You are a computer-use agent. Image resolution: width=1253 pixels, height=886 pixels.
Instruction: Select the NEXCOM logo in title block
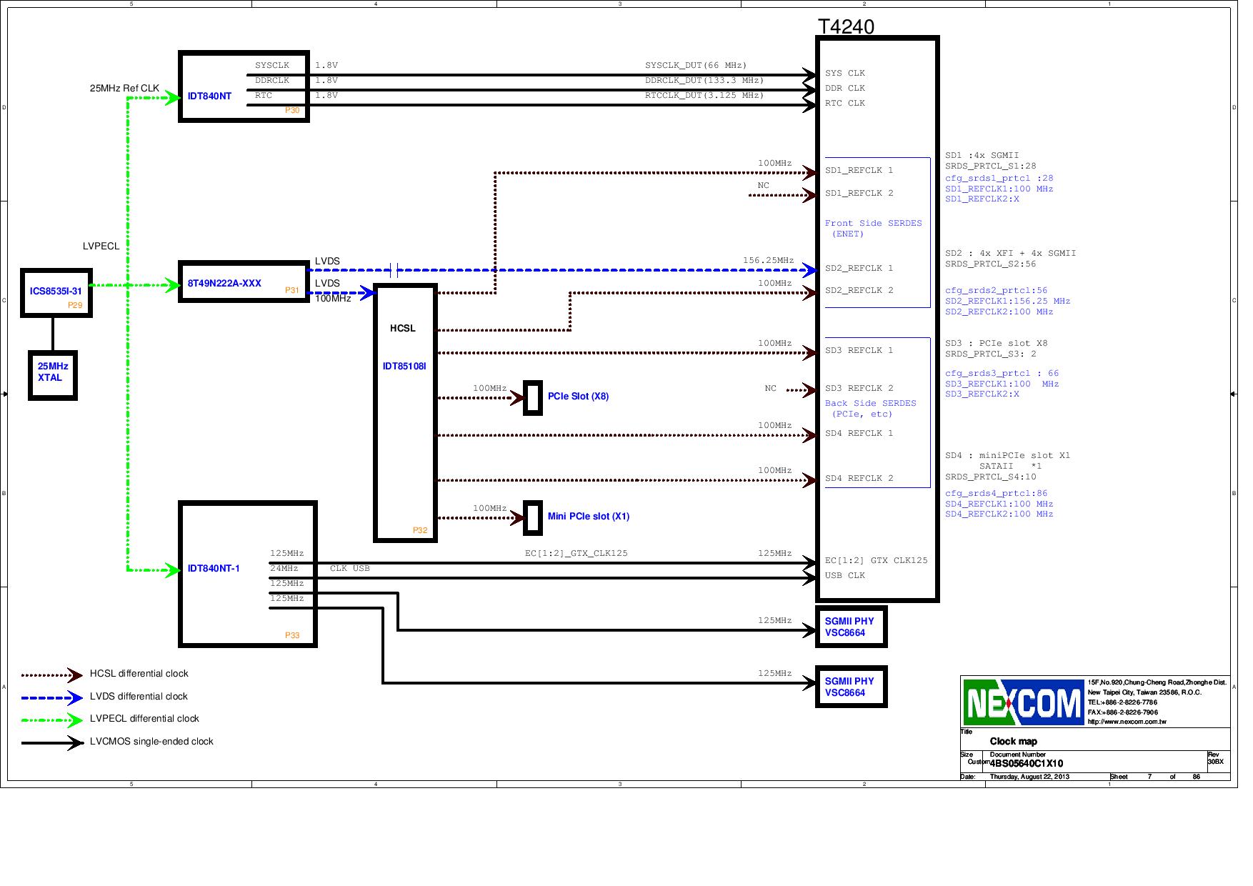1022,702
